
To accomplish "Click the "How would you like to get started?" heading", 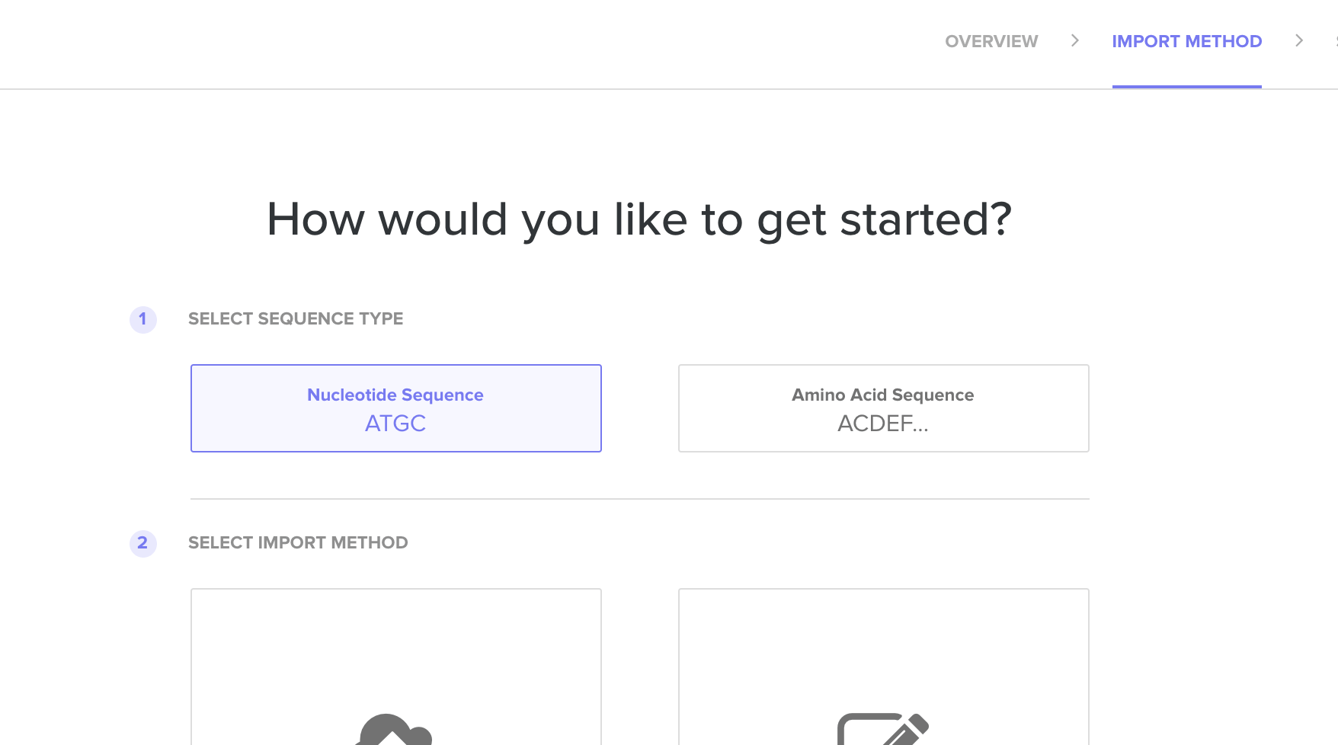I will pos(639,219).
